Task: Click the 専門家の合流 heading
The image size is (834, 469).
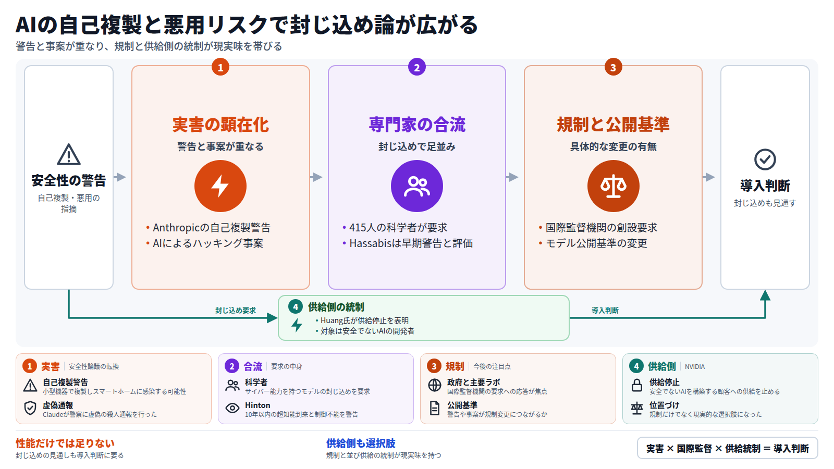Action: [x=417, y=125]
